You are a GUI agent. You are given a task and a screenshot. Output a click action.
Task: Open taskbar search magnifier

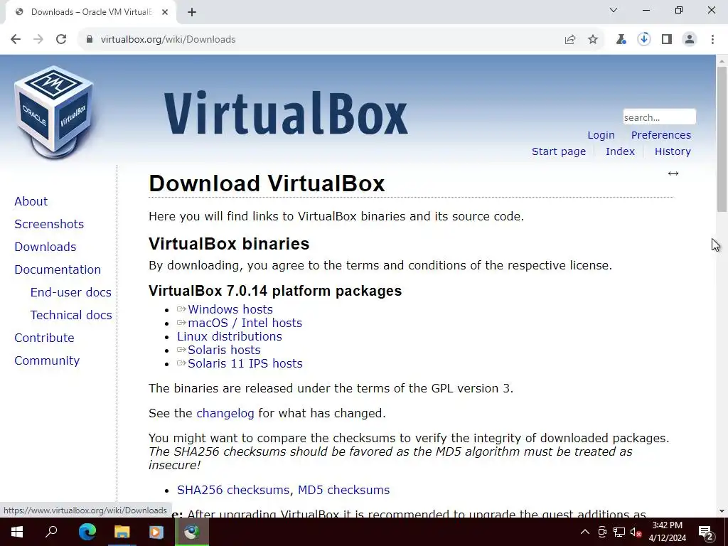[x=51, y=532]
